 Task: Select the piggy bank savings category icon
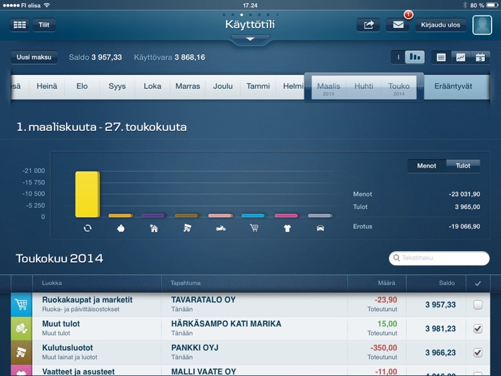coord(121,228)
